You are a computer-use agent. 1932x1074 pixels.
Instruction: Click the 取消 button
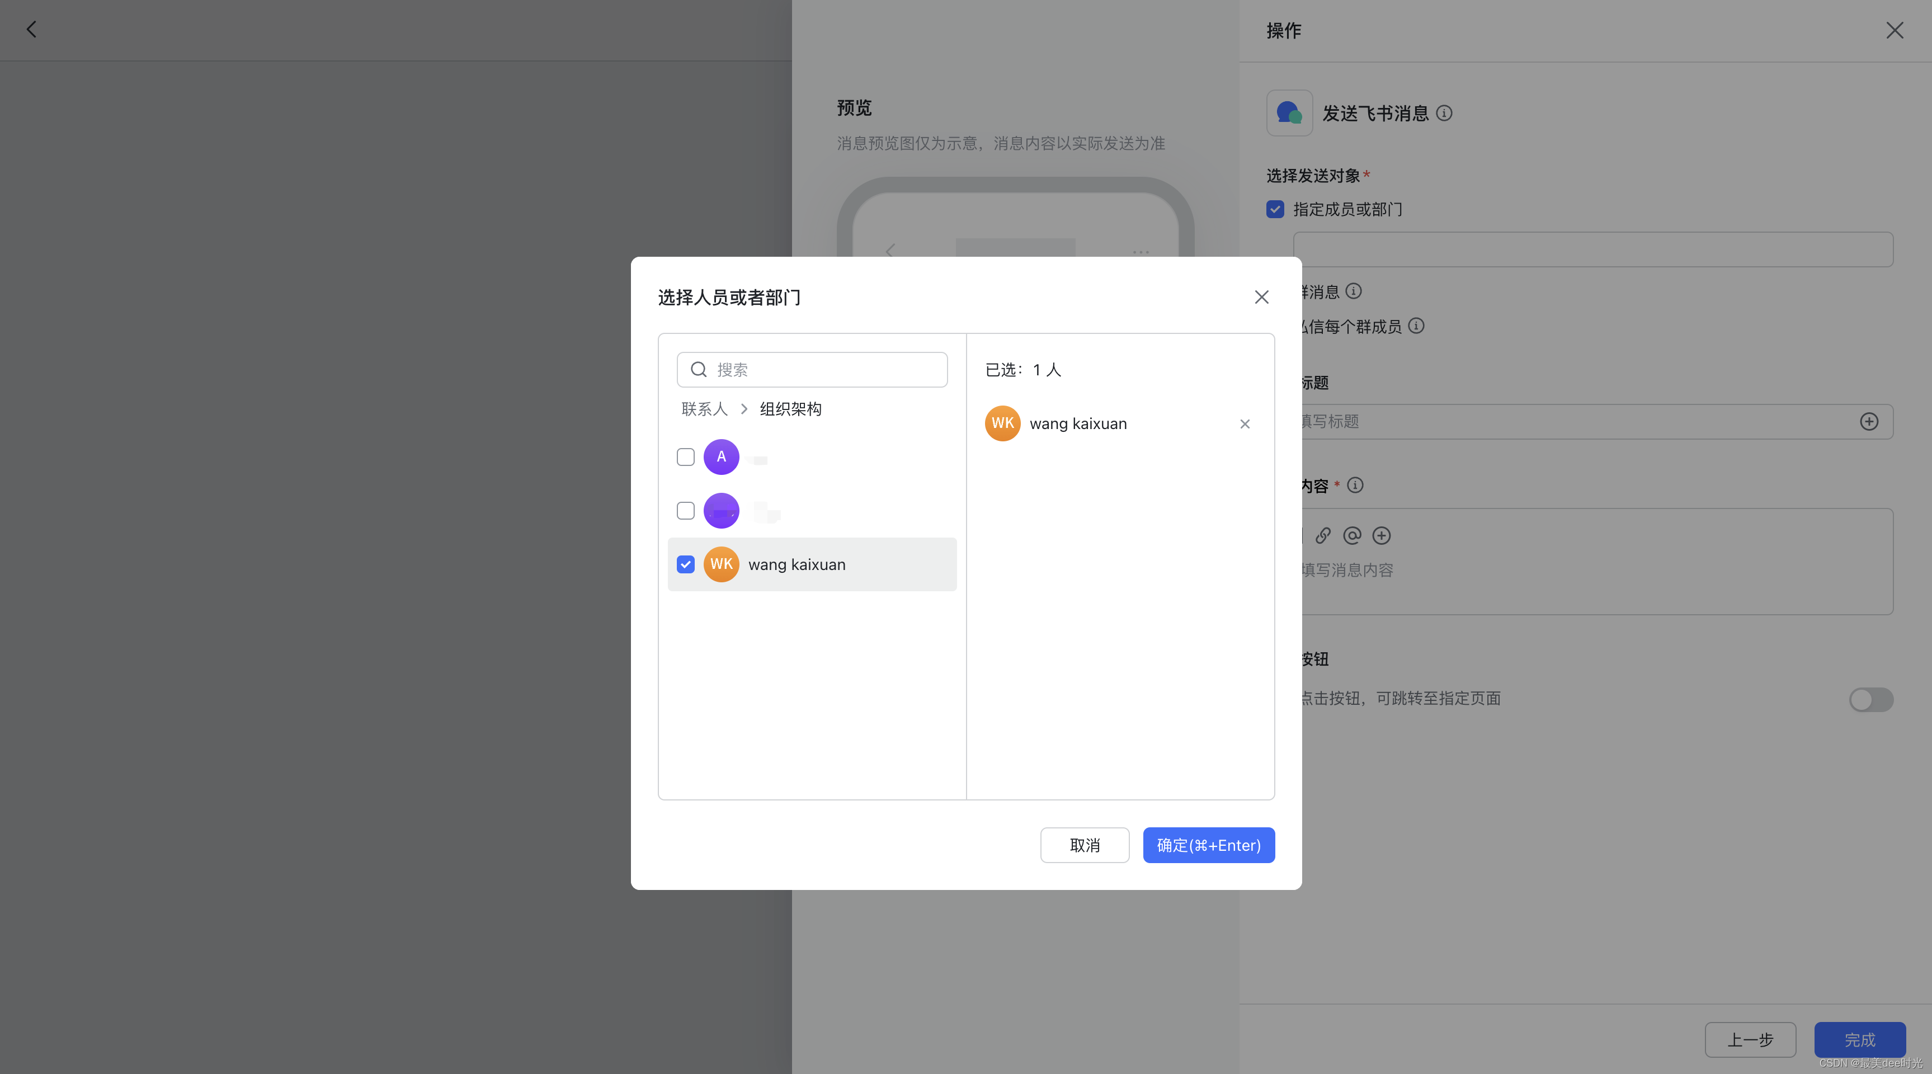[x=1085, y=845]
